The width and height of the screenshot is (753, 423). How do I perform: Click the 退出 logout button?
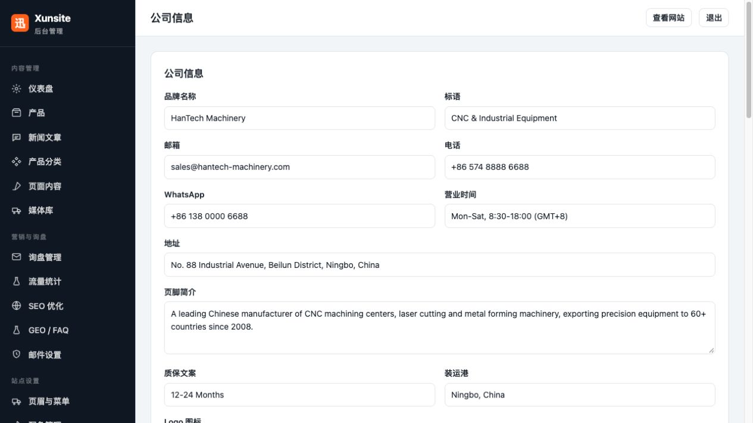tap(714, 18)
